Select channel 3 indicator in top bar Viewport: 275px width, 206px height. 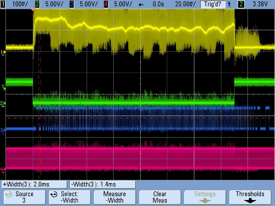pos(71,4)
